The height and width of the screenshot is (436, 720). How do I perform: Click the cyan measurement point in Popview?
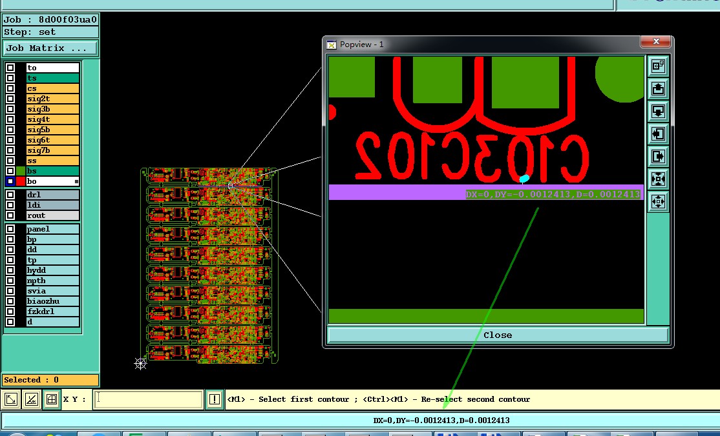coord(524,178)
